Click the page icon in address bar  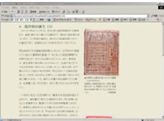[x=11, y=16]
